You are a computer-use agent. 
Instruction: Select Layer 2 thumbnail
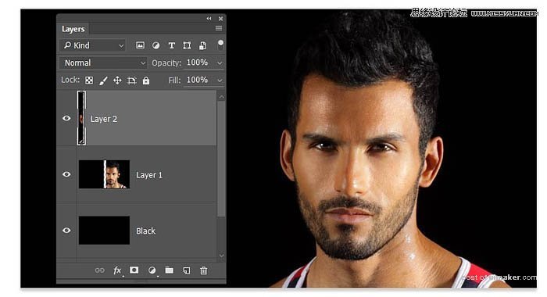click(81, 118)
